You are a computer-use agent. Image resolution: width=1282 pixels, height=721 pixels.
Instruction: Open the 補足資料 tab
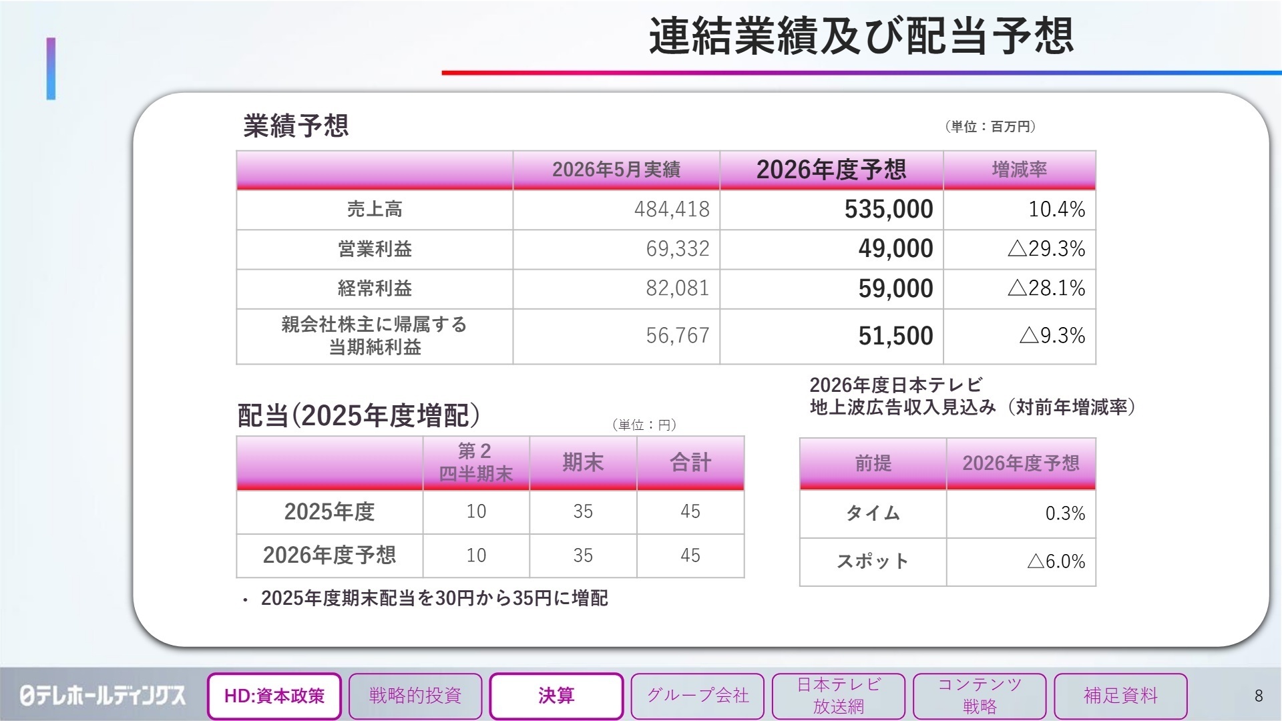coord(1120,696)
